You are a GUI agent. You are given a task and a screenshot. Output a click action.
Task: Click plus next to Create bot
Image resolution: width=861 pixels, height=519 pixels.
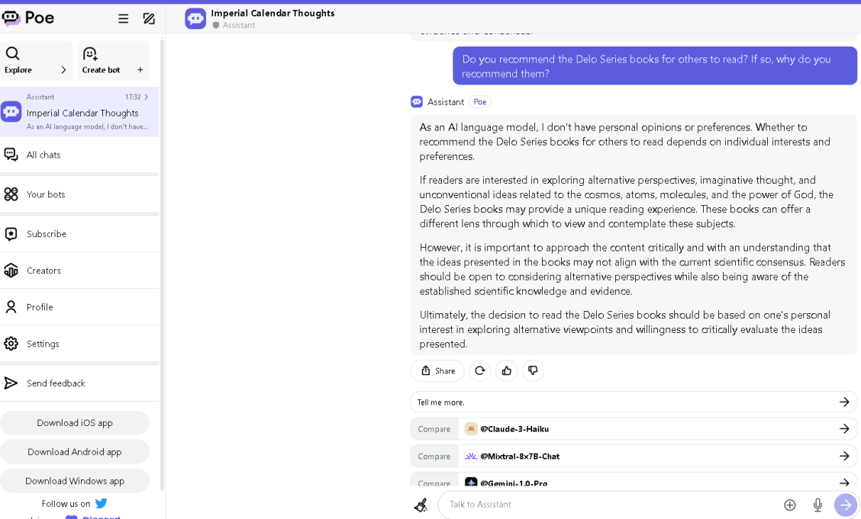(x=140, y=70)
